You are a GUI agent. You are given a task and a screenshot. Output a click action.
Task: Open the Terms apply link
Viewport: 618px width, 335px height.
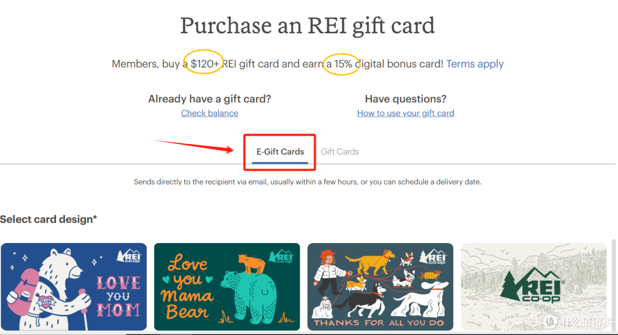(474, 64)
